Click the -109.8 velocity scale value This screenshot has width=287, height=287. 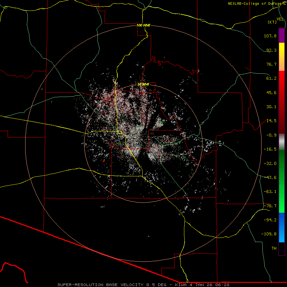coord(269,234)
